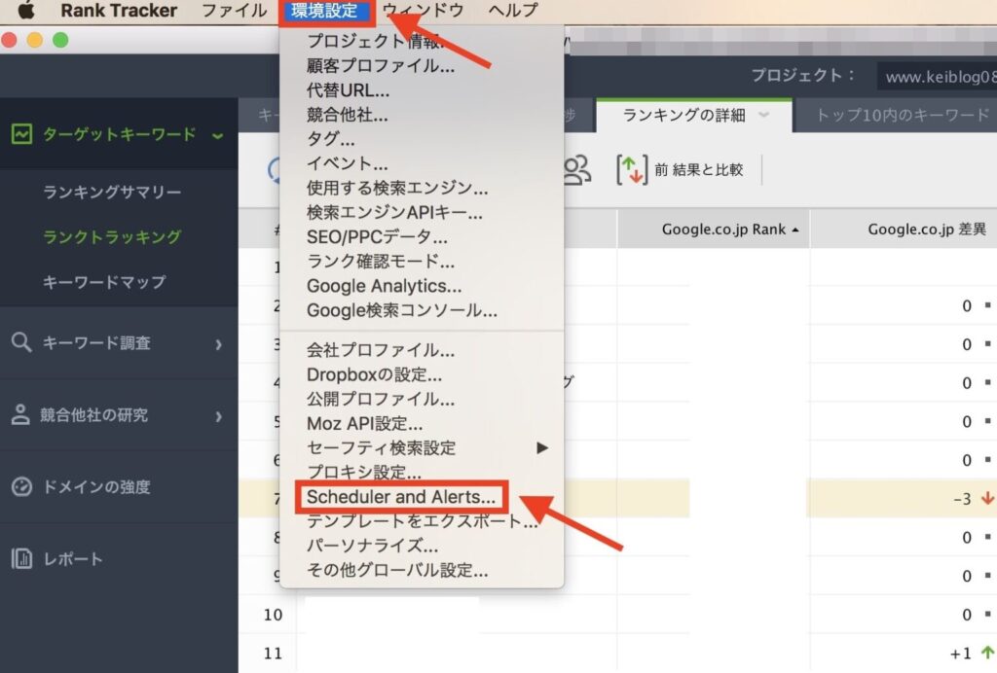Expand 競合他社の研究 section chevron
The width and height of the screenshot is (997, 673).
click(219, 416)
